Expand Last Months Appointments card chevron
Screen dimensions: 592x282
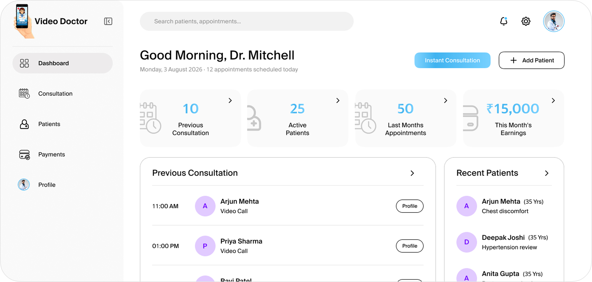(x=446, y=100)
